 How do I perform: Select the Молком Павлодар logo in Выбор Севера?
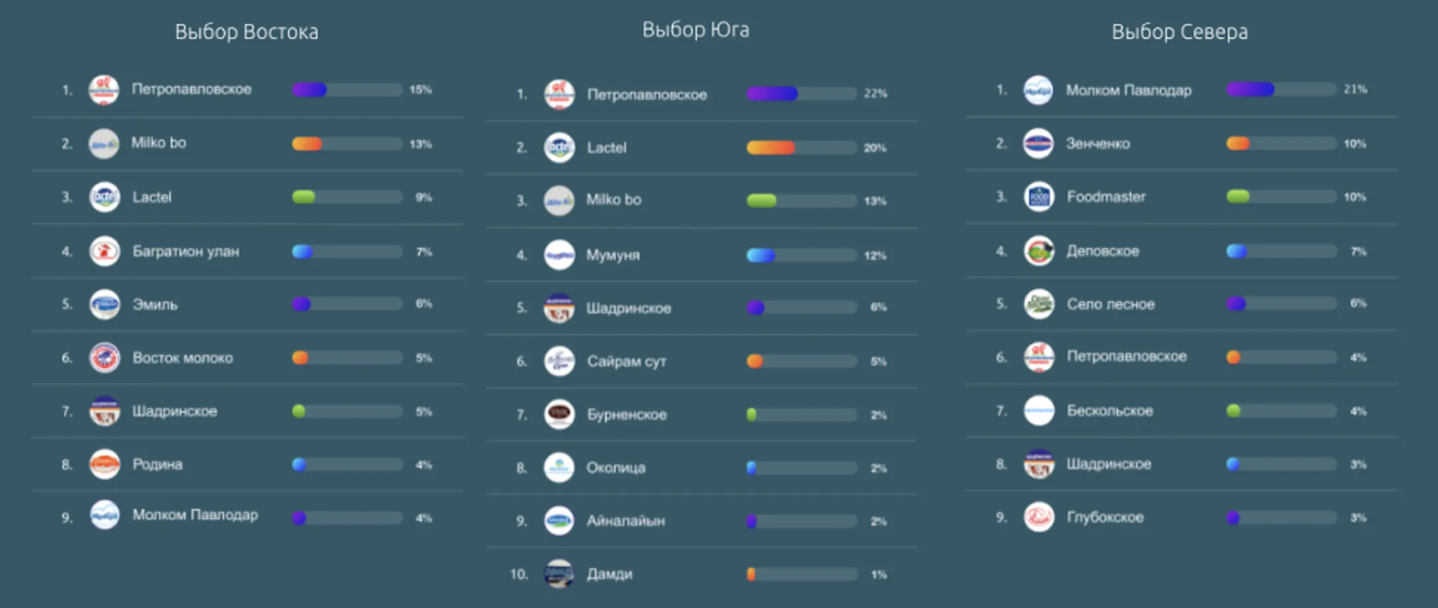(1038, 90)
